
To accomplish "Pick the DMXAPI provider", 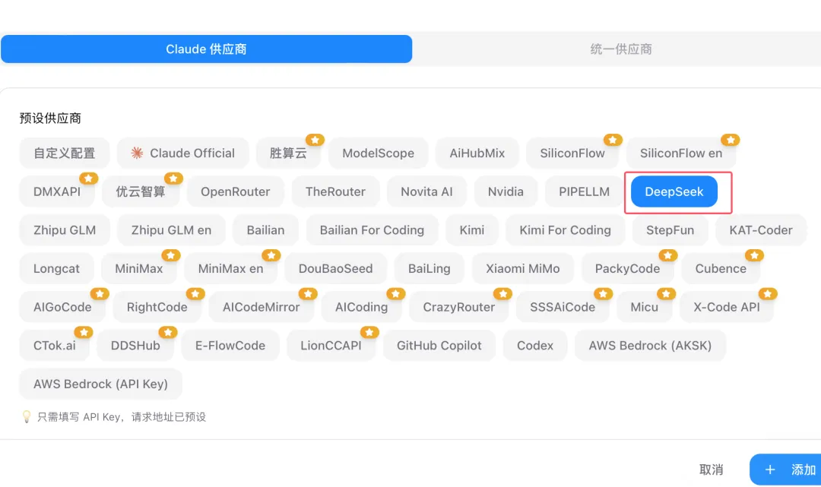I will pos(57,191).
